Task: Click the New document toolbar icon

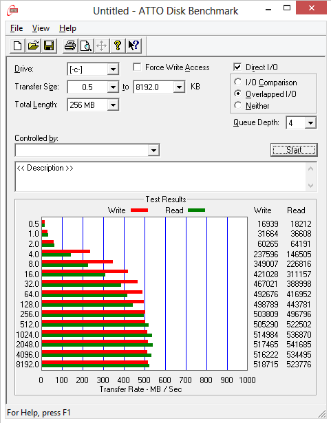Action: pos(18,45)
